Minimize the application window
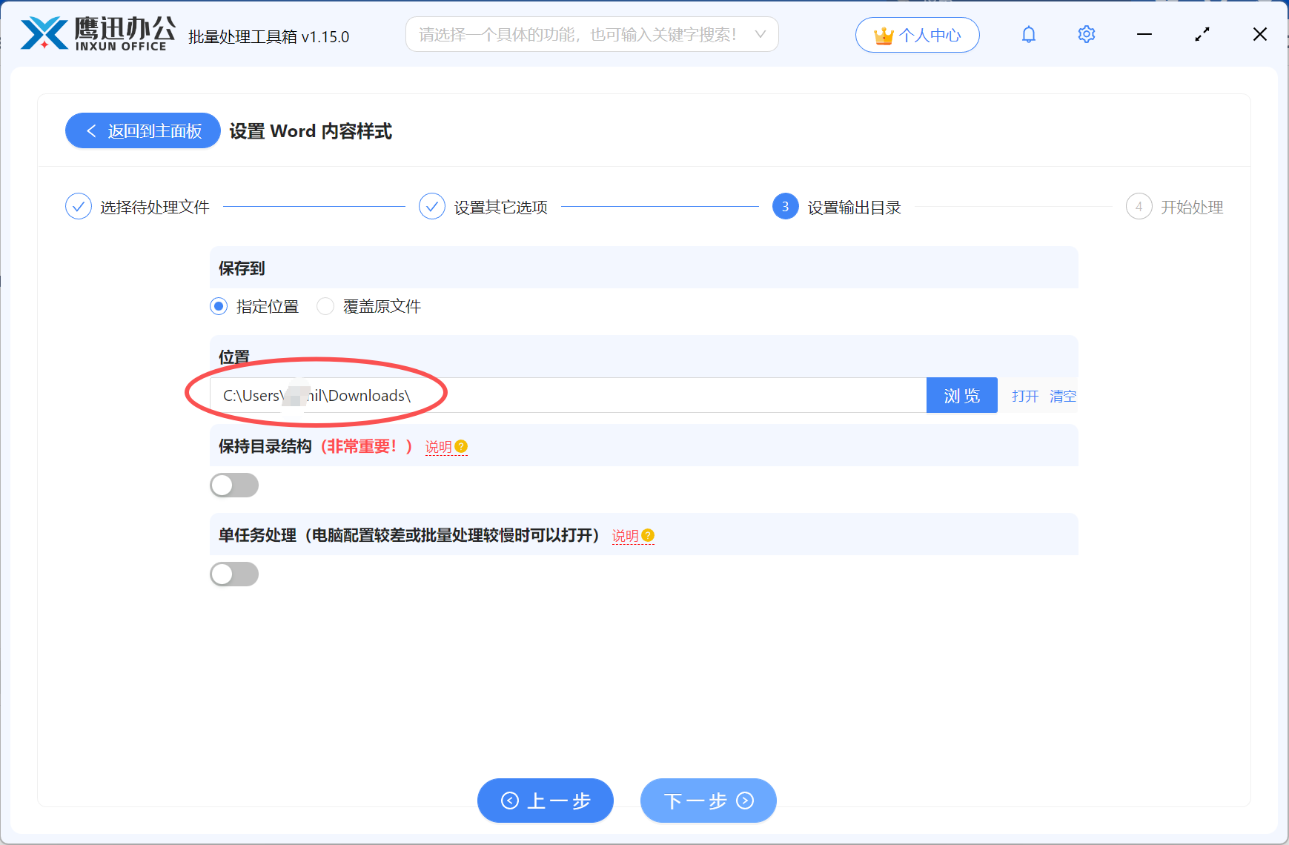 [1144, 34]
